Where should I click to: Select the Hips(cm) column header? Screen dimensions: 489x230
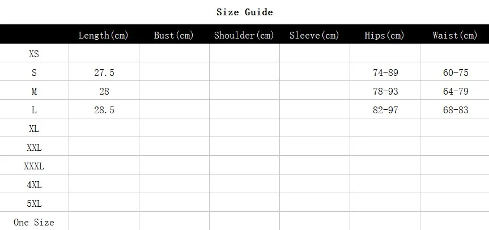tap(385, 35)
